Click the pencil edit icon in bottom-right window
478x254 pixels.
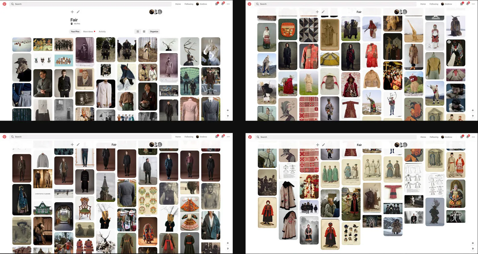pos(324,145)
